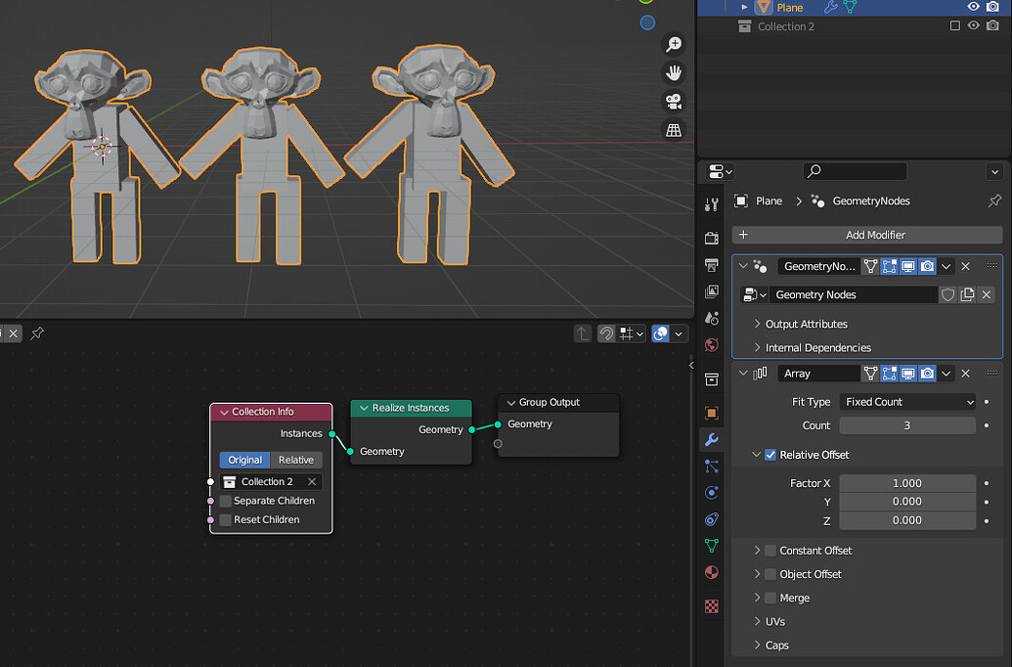This screenshot has height=667, width=1012.
Task: Open the Particles properties tab icon
Action: 711,467
